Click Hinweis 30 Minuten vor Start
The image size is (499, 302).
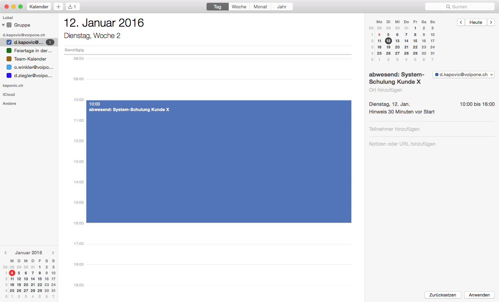402,112
